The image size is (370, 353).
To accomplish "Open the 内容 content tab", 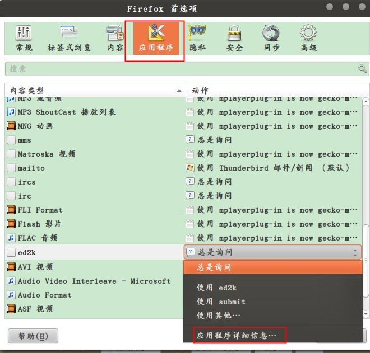I will tap(115, 39).
